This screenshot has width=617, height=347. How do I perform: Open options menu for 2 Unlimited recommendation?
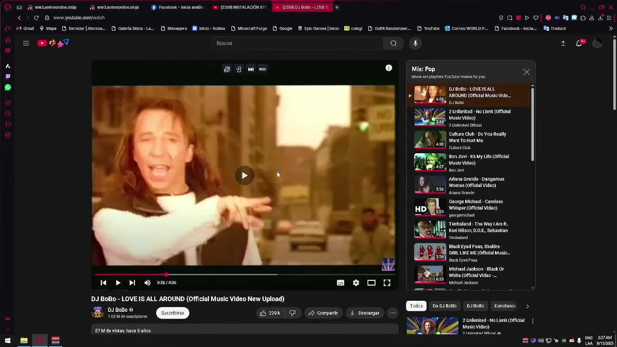pos(533,321)
